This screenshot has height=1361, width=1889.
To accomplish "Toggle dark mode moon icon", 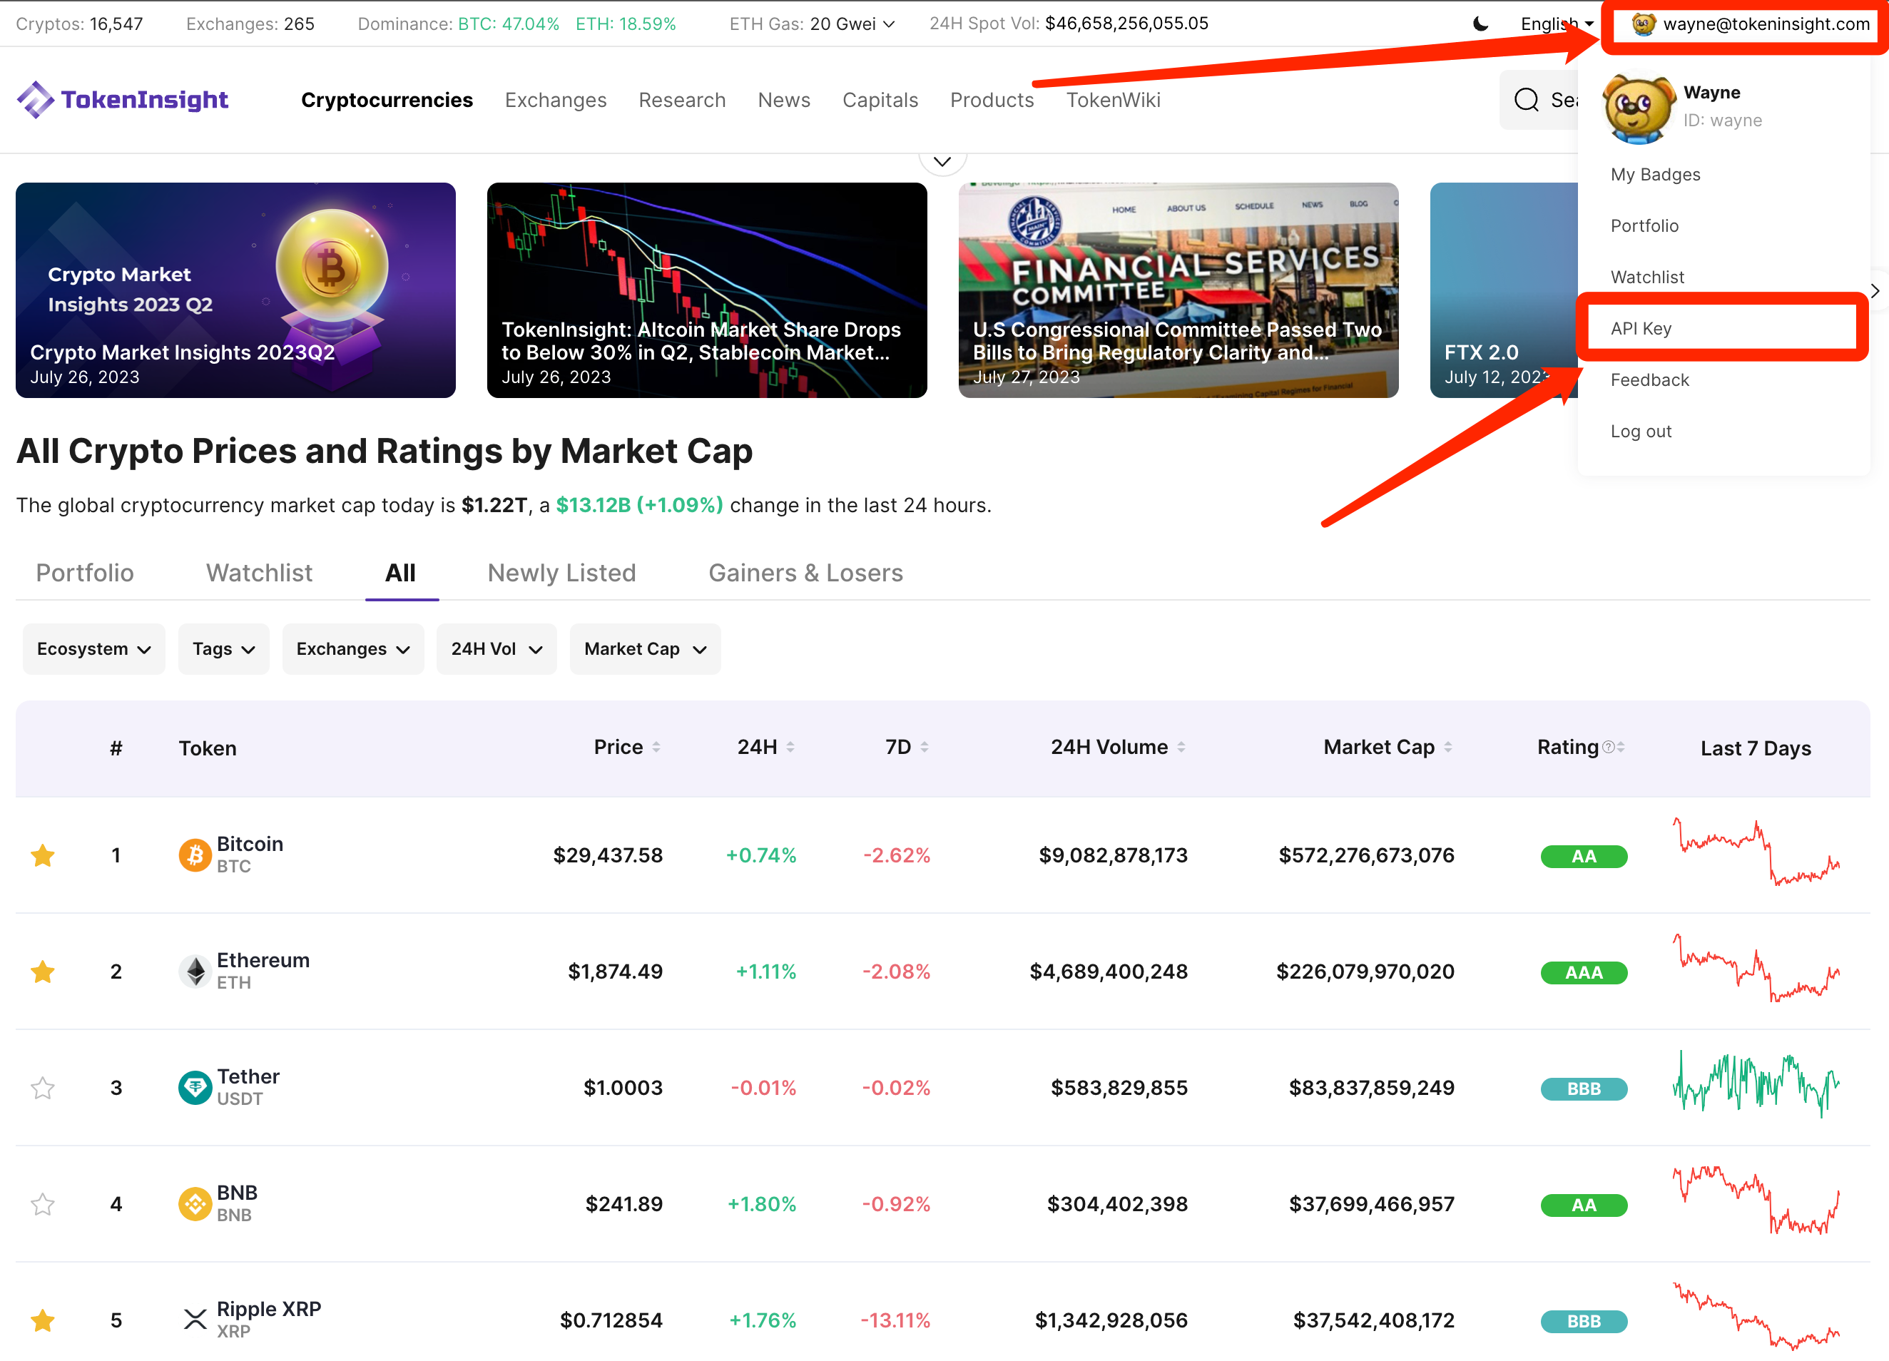I will tap(1480, 24).
